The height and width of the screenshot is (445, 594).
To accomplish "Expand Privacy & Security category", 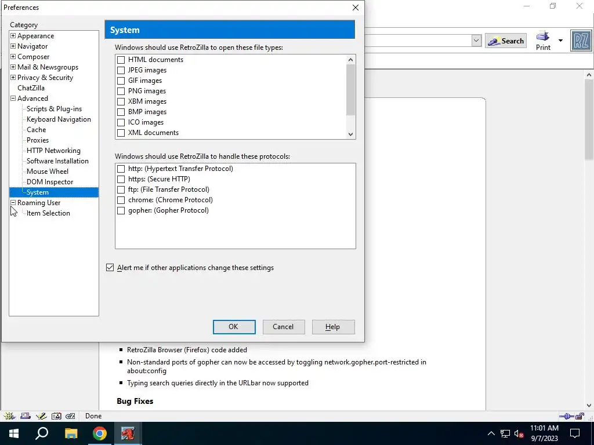I will coord(13,77).
